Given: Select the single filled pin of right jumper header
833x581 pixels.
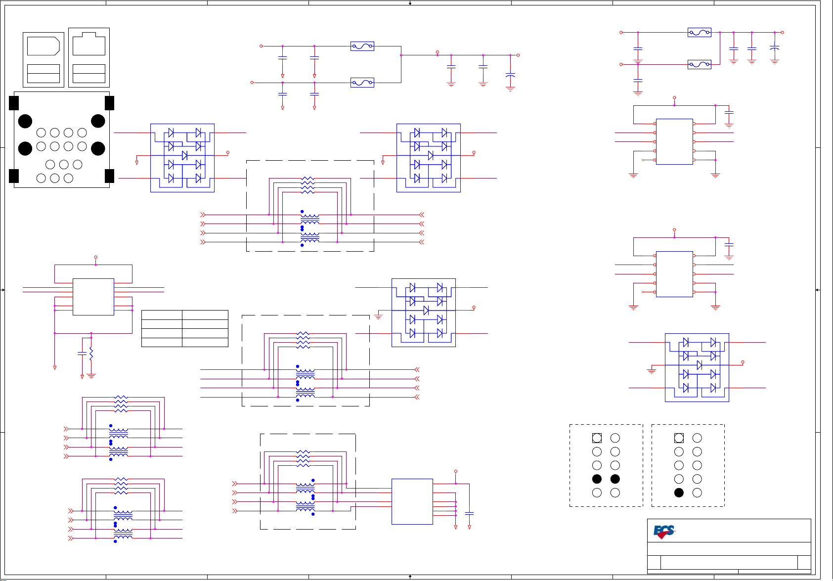Looking at the screenshot, I should pyautogui.click(x=679, y=492).
